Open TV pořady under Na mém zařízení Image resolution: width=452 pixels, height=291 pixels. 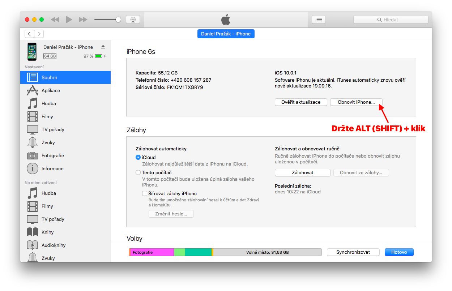click(65, 219)
